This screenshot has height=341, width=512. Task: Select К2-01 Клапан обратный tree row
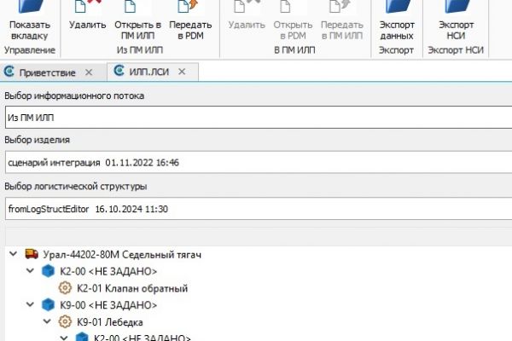(132, 288)
